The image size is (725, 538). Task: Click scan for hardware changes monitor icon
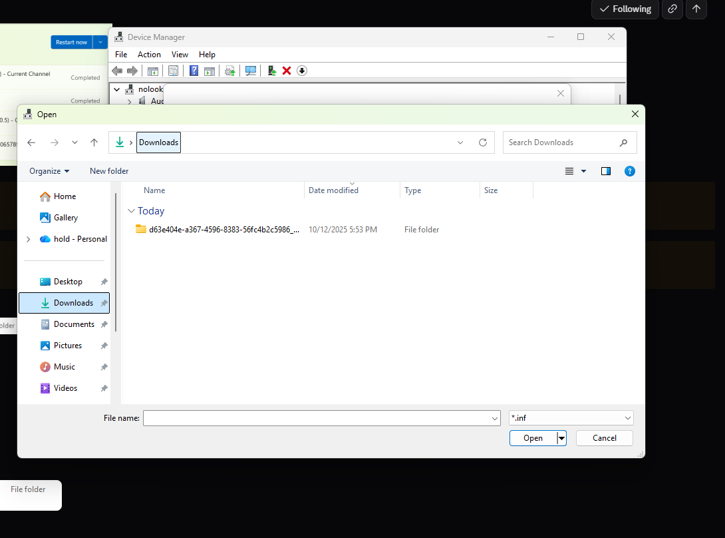click(x=251, y=71)
